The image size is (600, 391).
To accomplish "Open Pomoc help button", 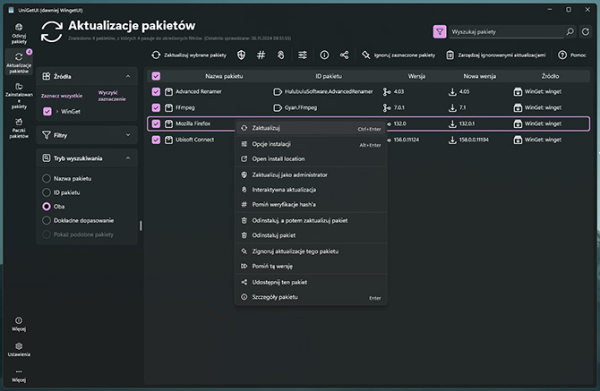I will pyautogui.click(x=572, y=55).
